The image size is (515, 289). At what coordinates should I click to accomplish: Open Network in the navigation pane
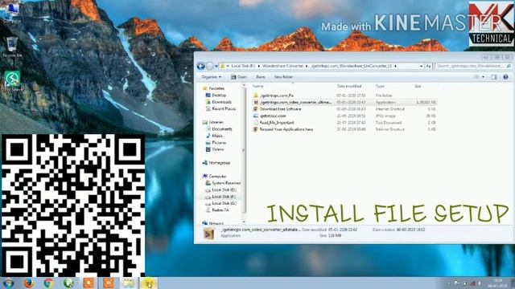coord(216,223)
